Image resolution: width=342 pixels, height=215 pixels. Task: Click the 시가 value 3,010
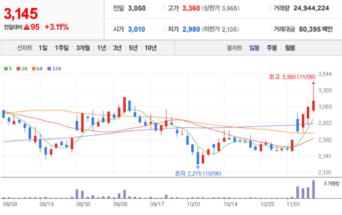136,29
